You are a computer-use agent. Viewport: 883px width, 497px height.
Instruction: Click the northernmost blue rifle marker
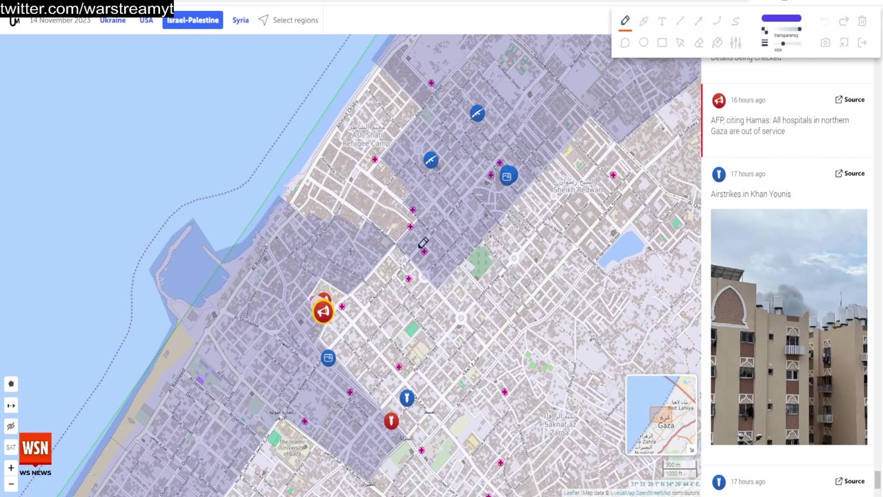[477, 113]
